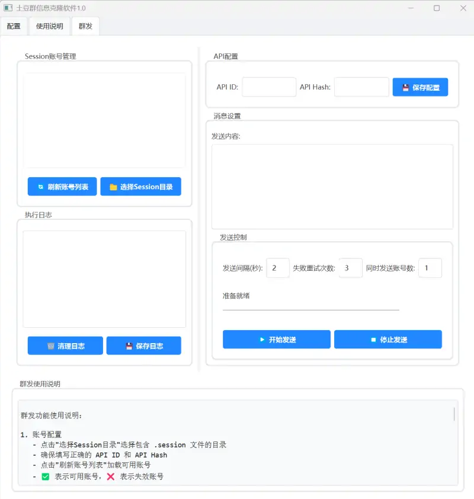Click the 发送内容 message text area

[332, 186]
